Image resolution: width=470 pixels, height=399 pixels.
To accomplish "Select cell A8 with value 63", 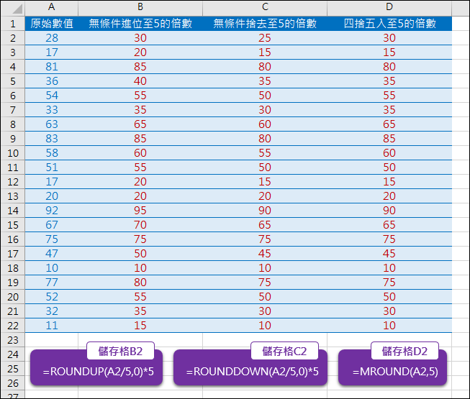I will [52, 124].
